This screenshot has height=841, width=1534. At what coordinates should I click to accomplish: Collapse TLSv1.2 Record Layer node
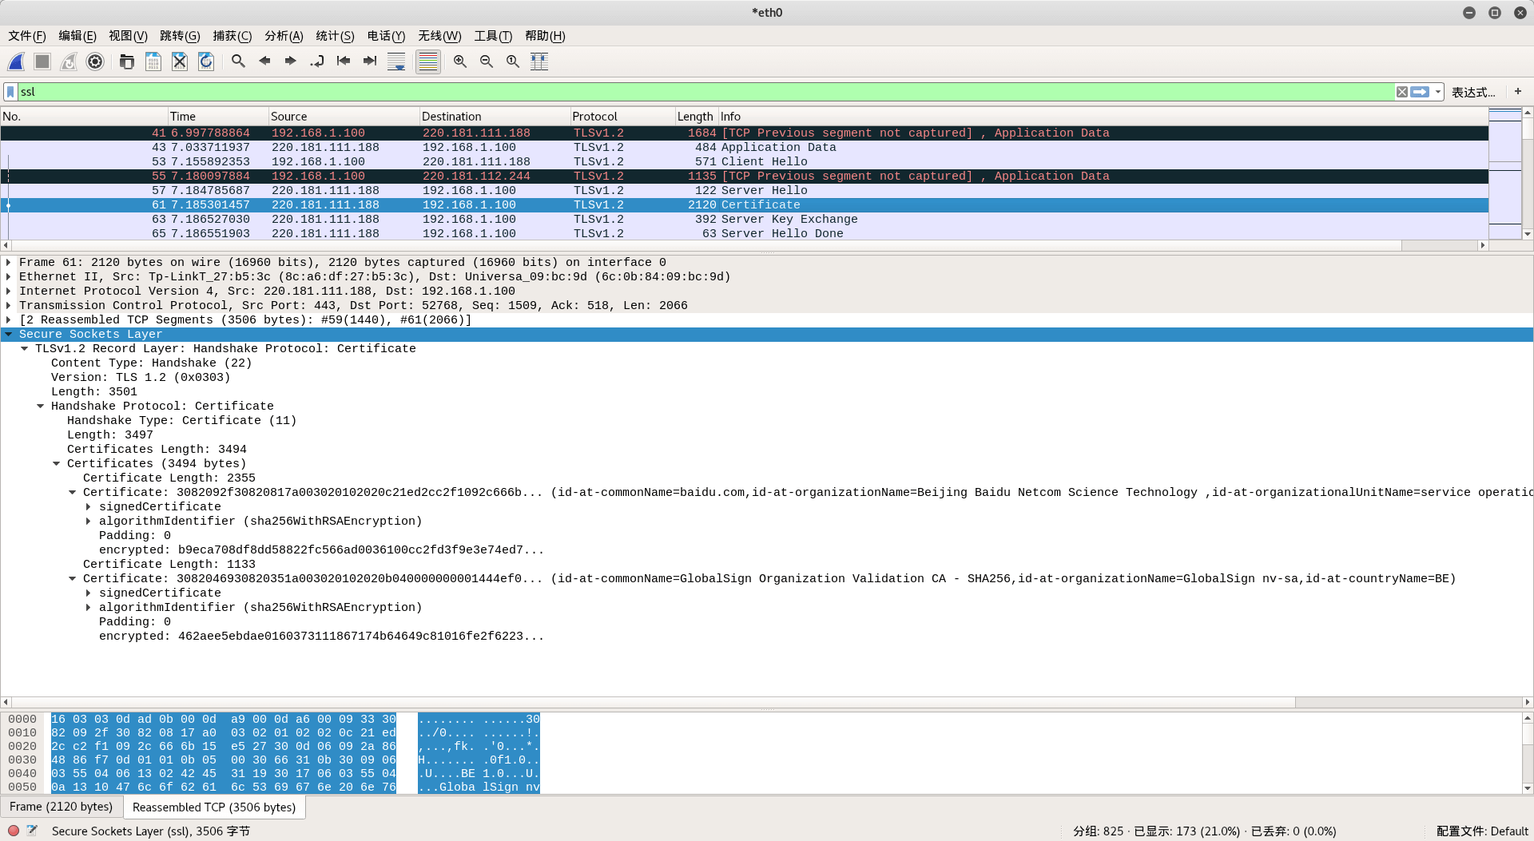(25, 349)
